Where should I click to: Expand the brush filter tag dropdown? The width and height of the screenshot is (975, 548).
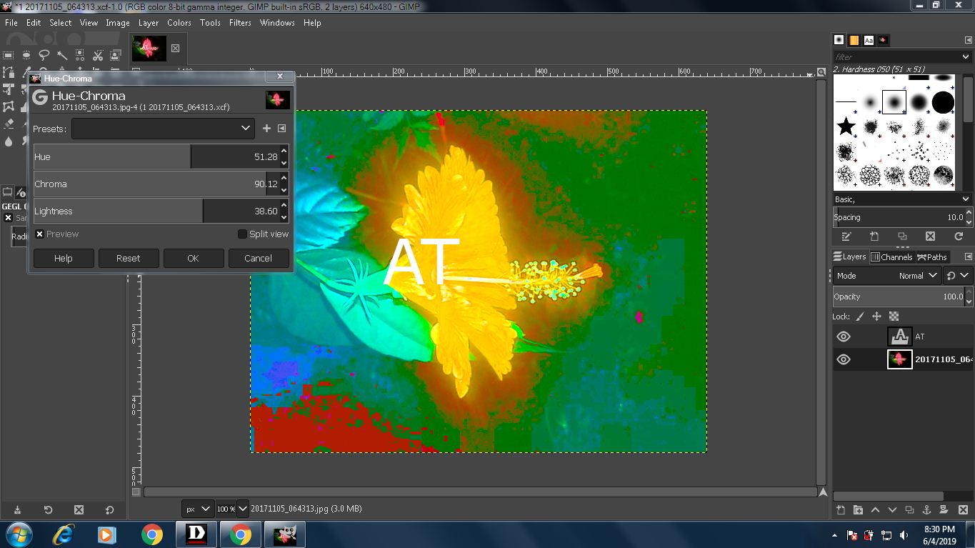pyautogui.click(x=966, y=57)
